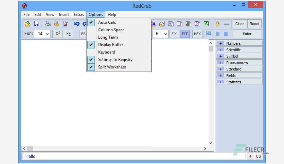Click the checkmark document icon
Viewport: 284px width, 164px height.
click(65, 24)
